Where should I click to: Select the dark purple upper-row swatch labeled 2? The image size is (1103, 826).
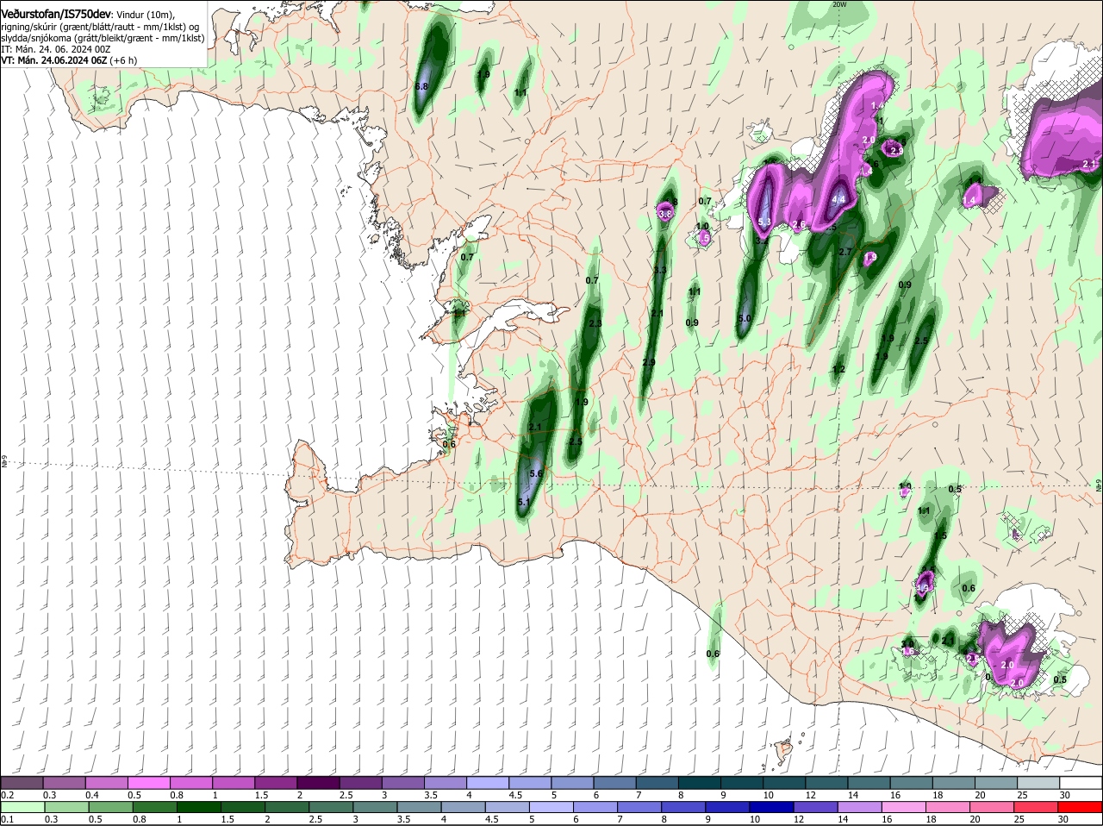click(x=319, y=783)
